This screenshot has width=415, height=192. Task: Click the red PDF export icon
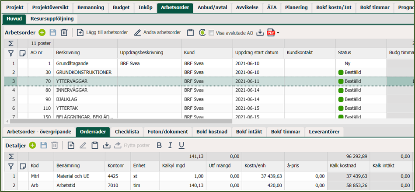[271, 32]
